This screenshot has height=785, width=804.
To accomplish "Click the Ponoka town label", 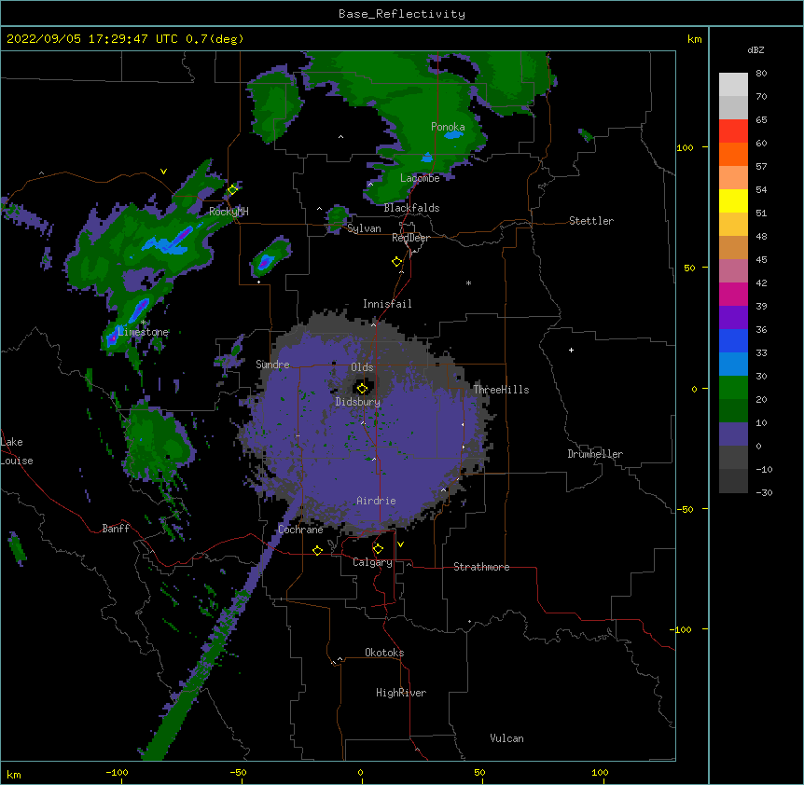I will (448, 127).
